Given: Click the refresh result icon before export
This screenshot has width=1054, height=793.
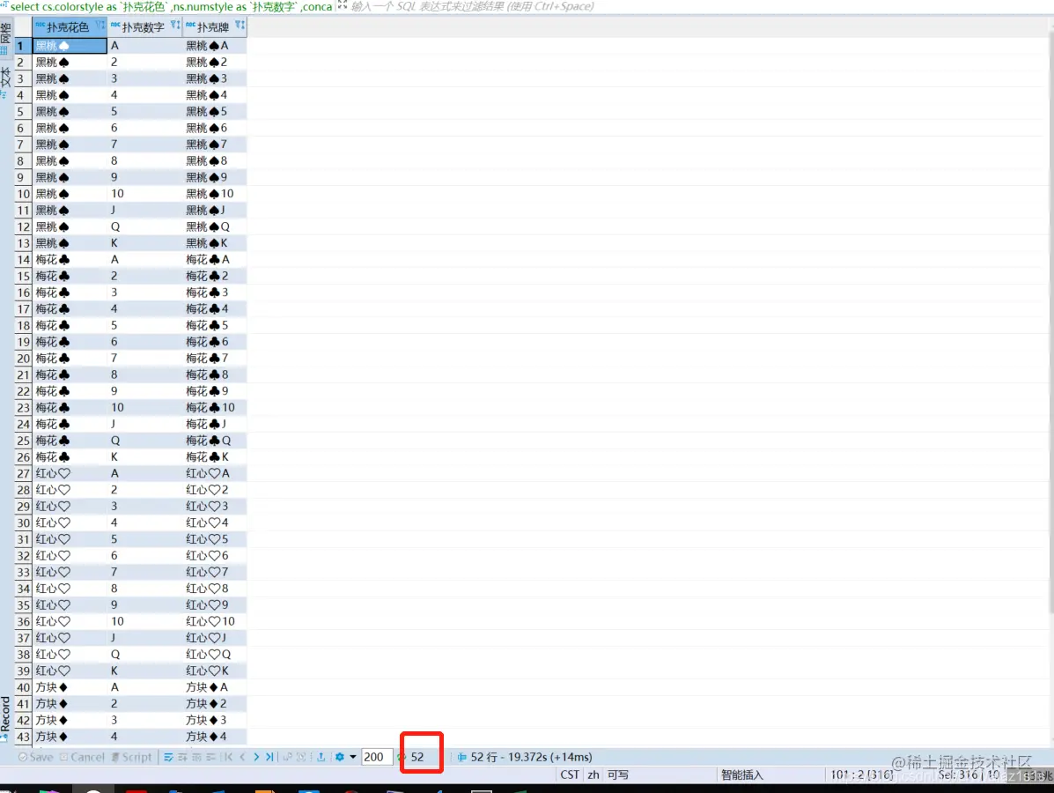Looking at the screenshot, I should (301, 757).
